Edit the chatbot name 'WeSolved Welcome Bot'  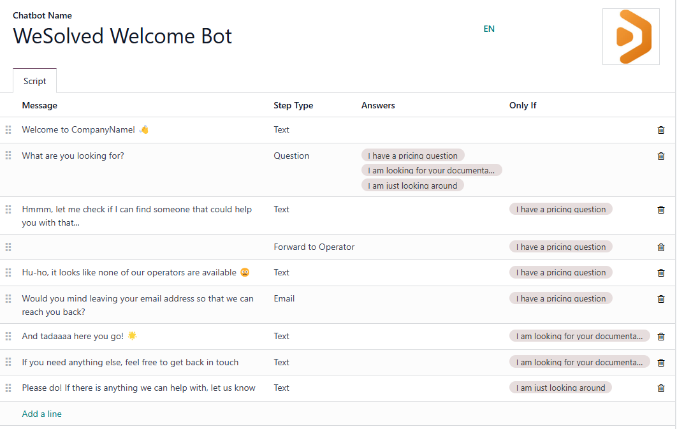(x=122, y=36)
